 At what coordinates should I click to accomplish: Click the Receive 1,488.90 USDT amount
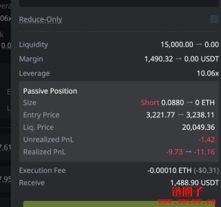pyautogui.click(x=194, y=183)
